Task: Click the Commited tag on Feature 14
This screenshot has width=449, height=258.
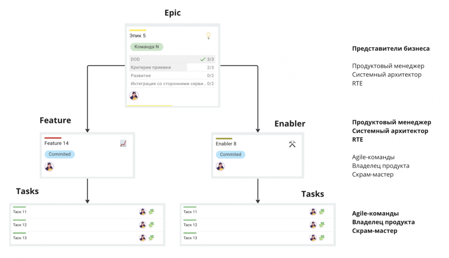Action: click(x=60, y=154)
